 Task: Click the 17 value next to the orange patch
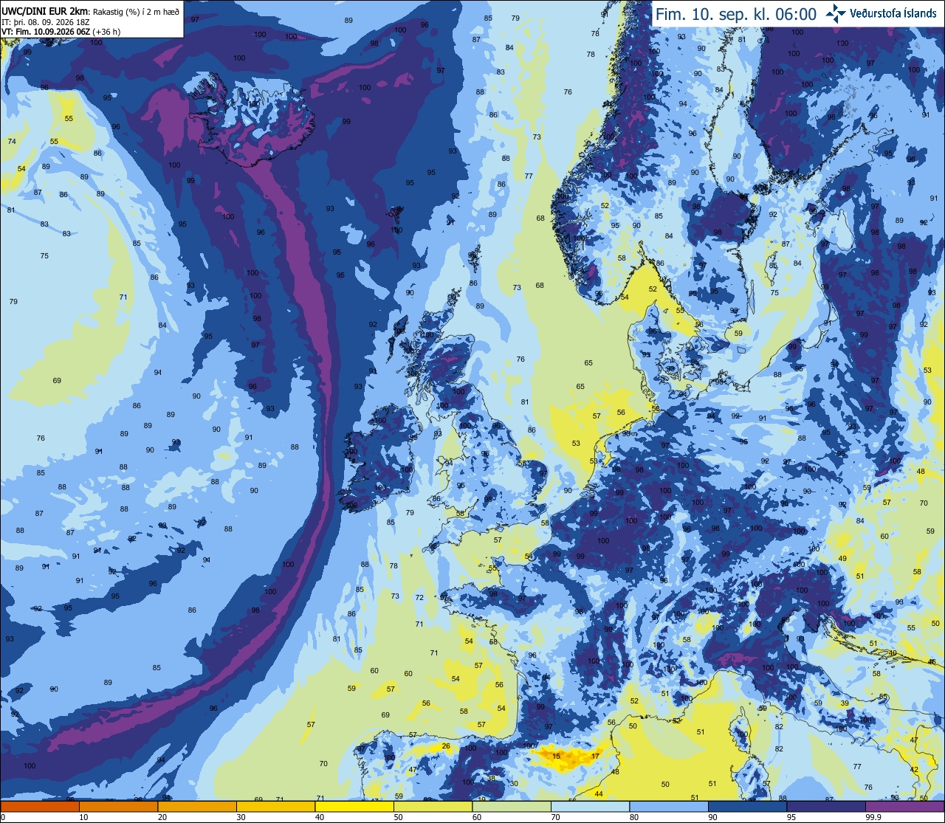[595, 756]
